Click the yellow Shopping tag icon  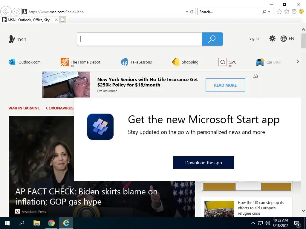(176, 62)
